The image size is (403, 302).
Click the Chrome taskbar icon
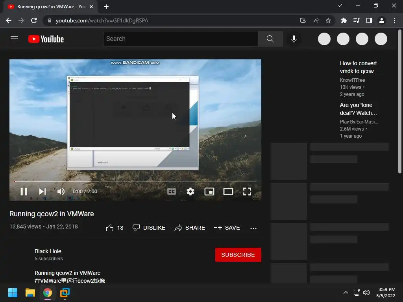pyautogui.click(x=48, y=293)
